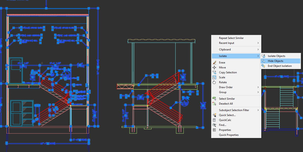303x152 pixels.
Task: Click the Rotate icon
Action: pyautogui.click(x=214, y=82)
